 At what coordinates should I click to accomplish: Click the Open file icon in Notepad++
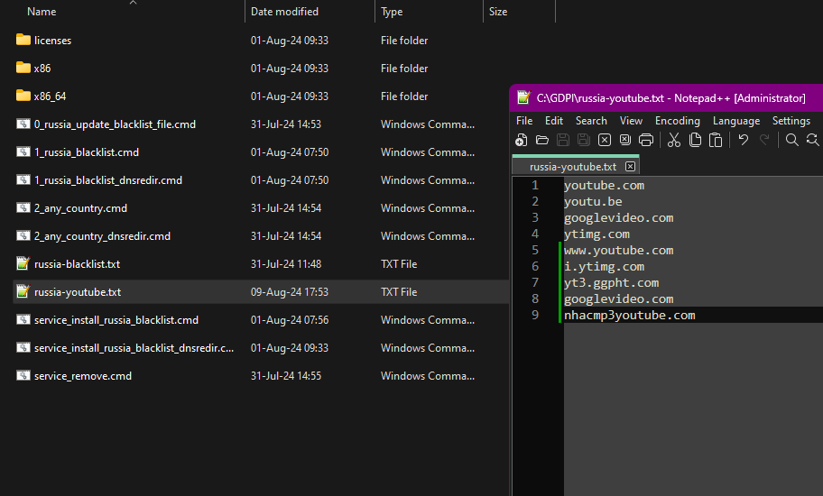click(x=542, y=140)
